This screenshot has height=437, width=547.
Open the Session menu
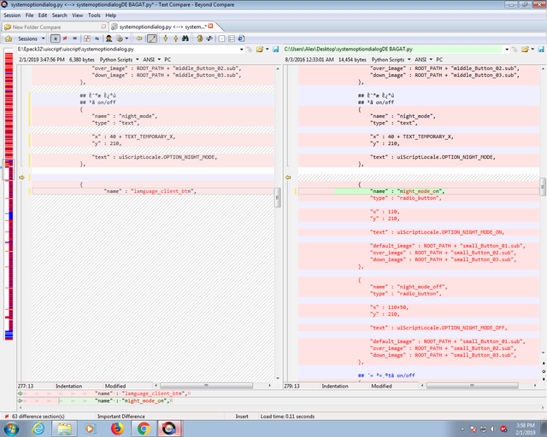(x=12, y=15)
